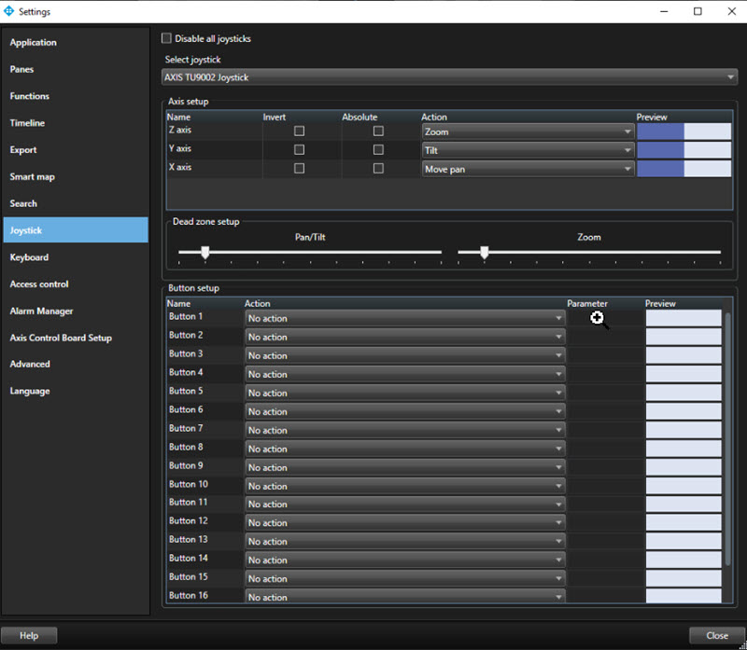Select the Alarm Manager tab
Image resolution: width=747 pixels, height=650 pixels.
[41, 311]
